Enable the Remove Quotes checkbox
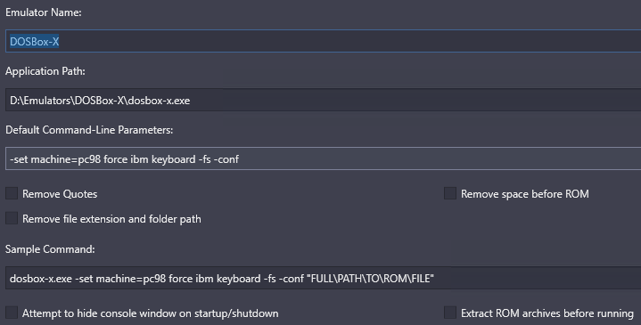This screenshot has height=325, width=641. 12,193
